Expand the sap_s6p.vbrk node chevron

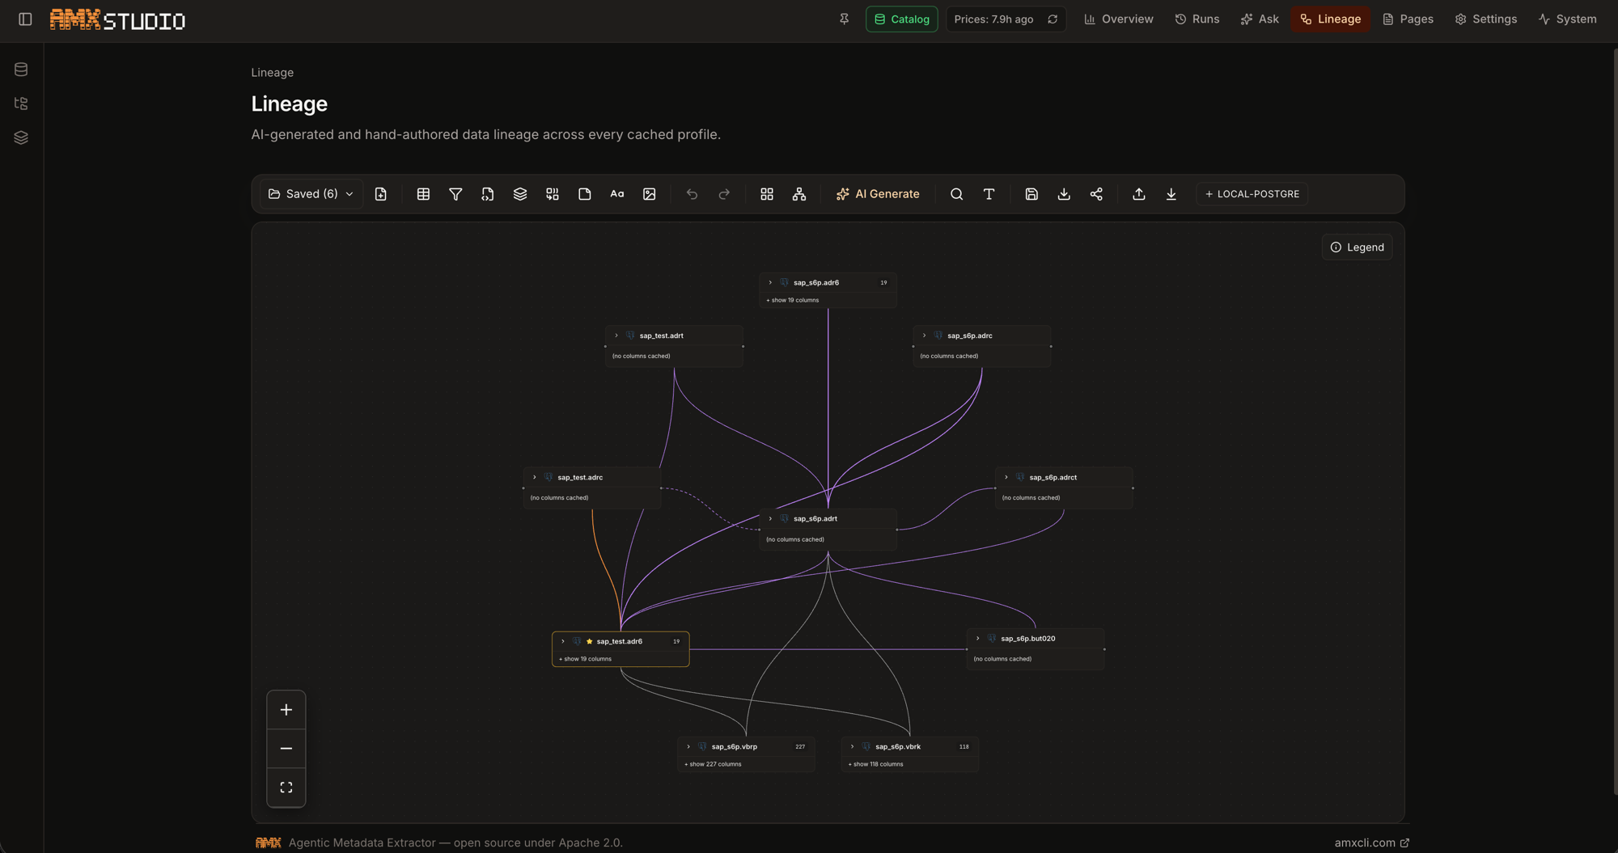tap(852, 747)
